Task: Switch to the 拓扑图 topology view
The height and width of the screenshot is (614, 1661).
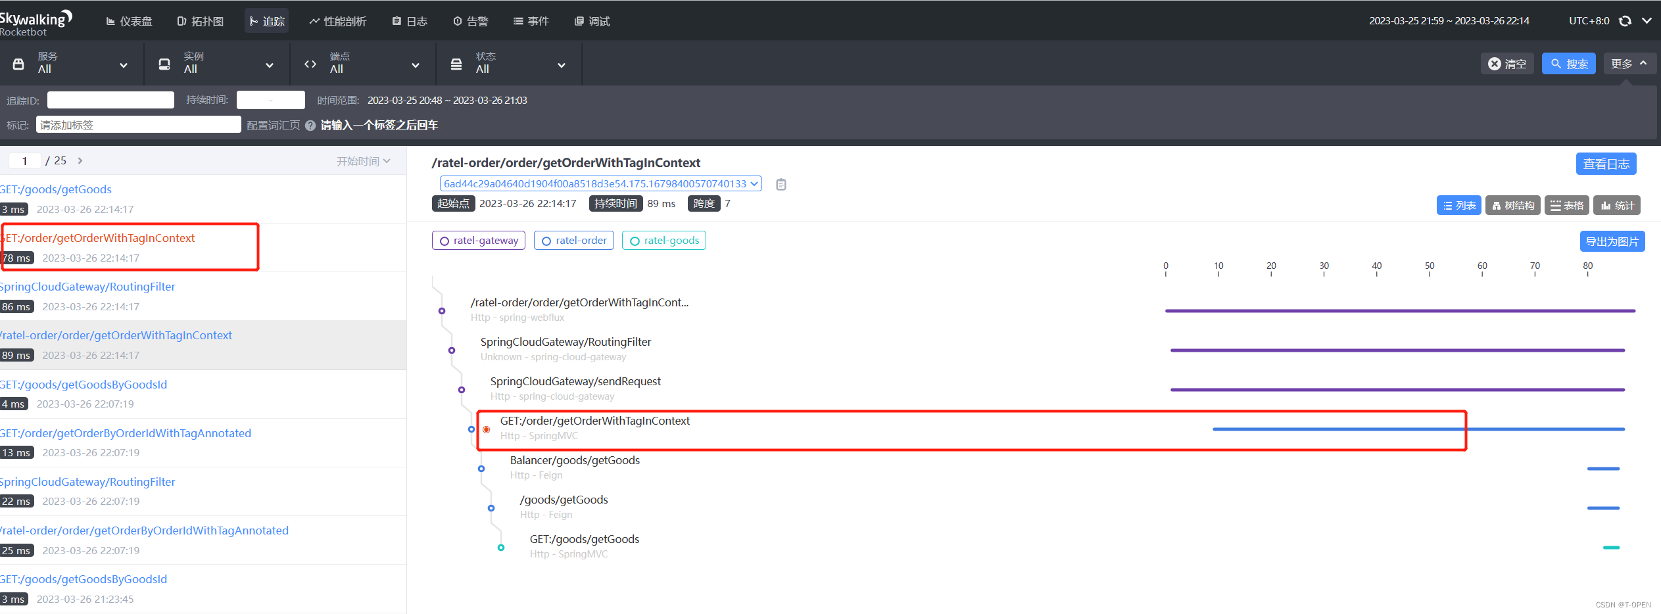Action: pyautogui.click(x=201, y=21)
